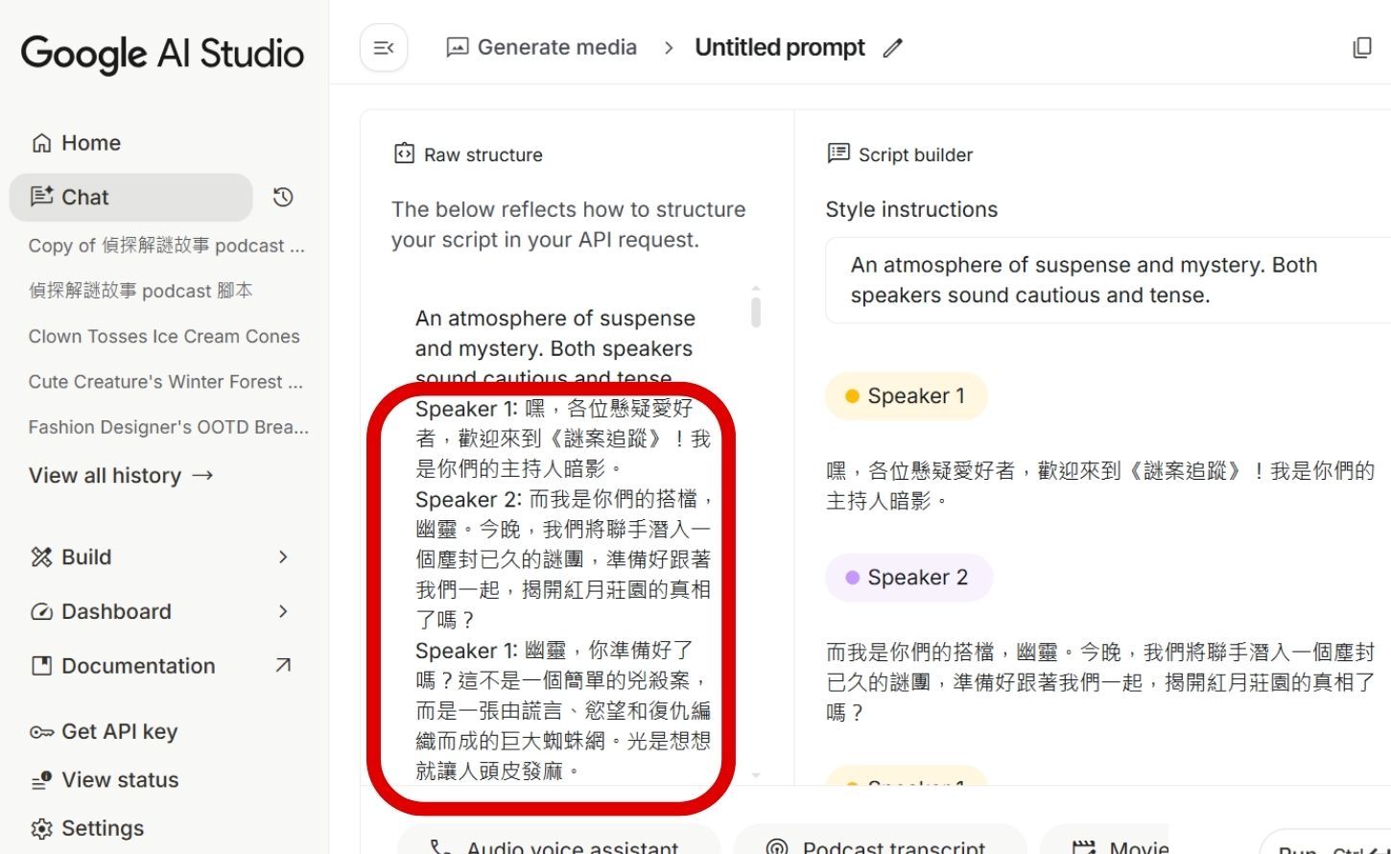Edit the prompt title with the pencil icon
This screenshot has width=1391, height=854.
point(892,47)
